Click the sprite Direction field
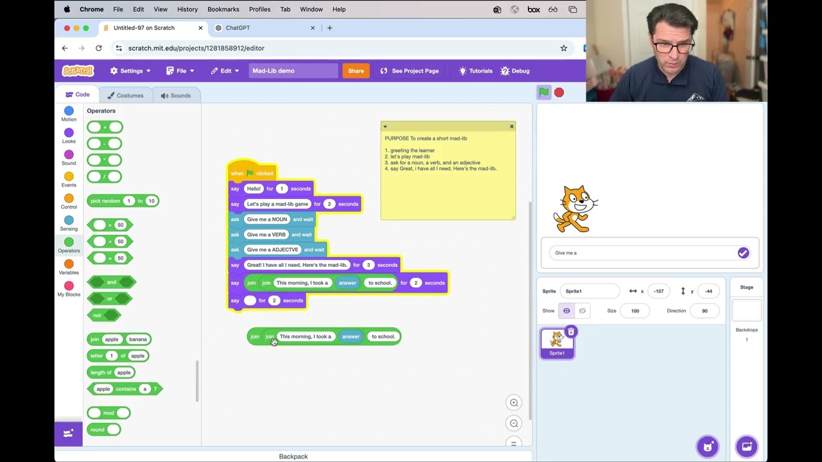 tap(704, 311)
